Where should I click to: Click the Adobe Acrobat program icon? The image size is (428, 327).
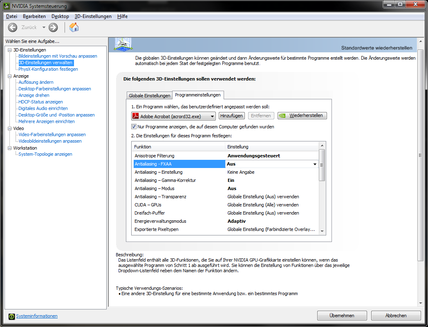tap(135, 116)
